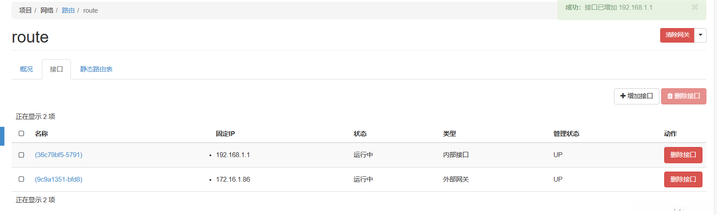Expand dropdown arrow beside 清除网关
Image resolution: width=717 pixels, height=215 pixels.
click(700, 35)
